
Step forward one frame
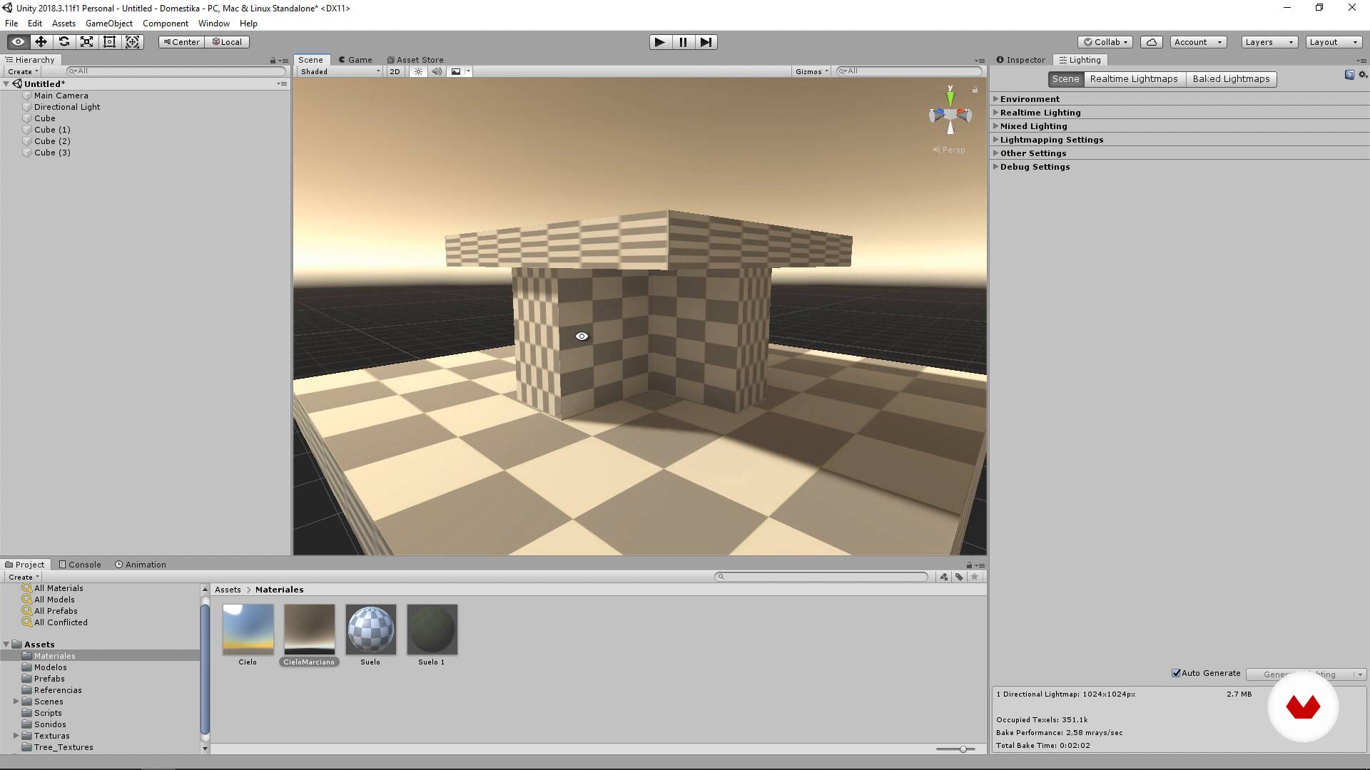coord(706,42)
